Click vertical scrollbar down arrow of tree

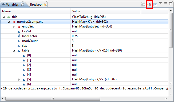171,83
